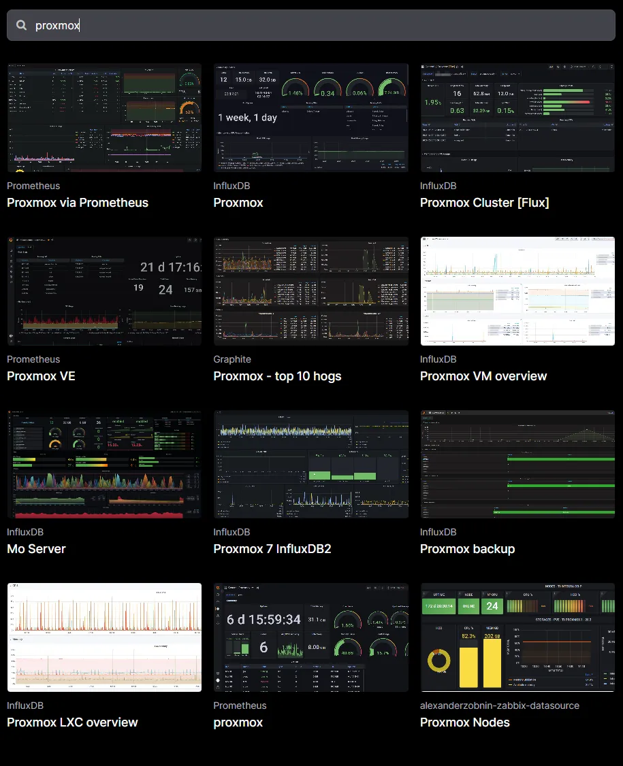The width and height of the screenshot is (623, 766).
Task: Click Prometheus label above Proxmox VE
Action: (33, 359)
